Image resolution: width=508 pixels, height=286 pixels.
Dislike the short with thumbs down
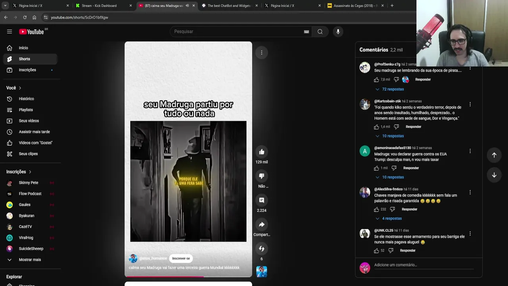(262, 176)
